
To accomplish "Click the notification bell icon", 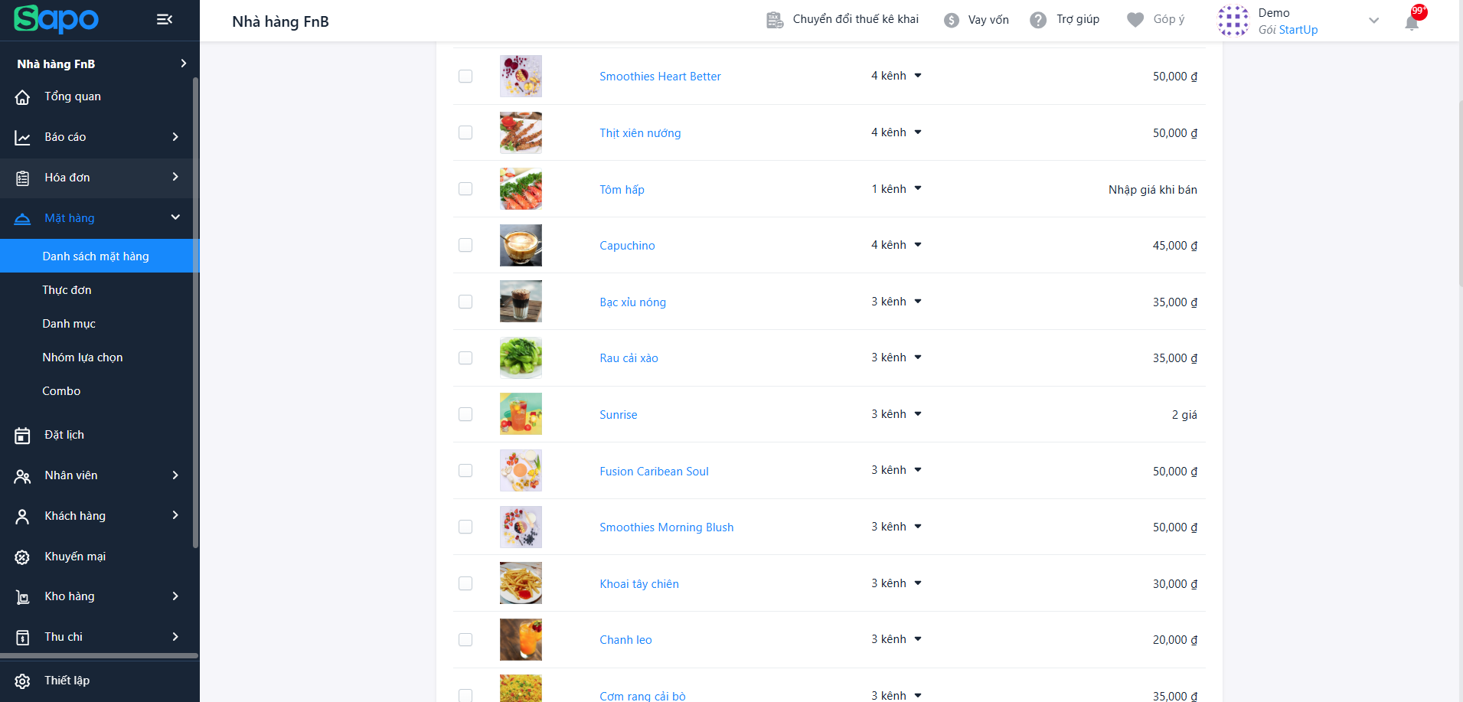I will coord(1412,22).
